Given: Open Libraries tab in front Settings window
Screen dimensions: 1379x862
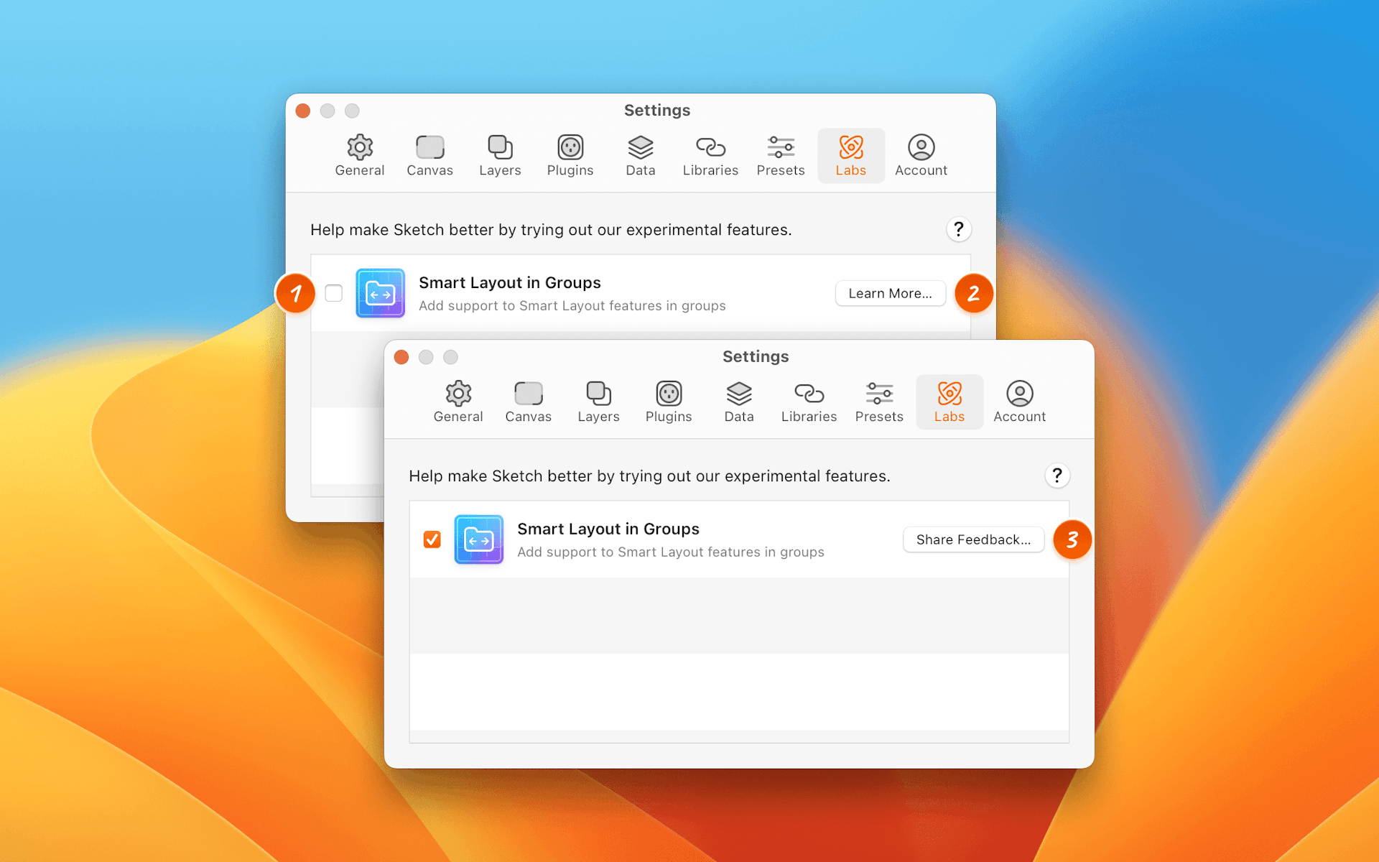Looking at the screenshot, I should 809,402.
